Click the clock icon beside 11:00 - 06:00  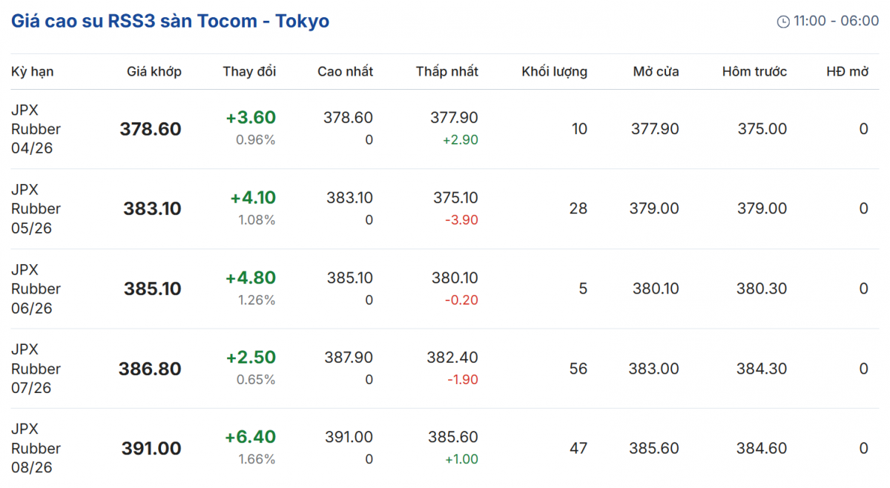(x=783, y=22)
